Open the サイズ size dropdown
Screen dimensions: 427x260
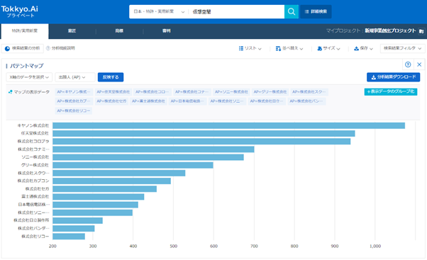pos(328,48)
